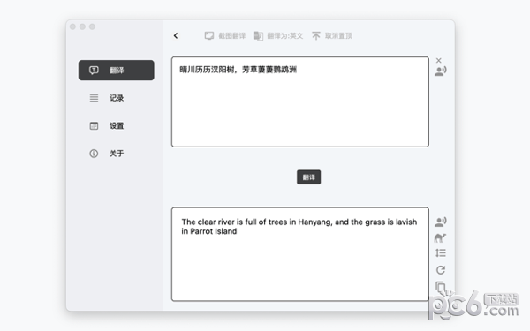
Task: Click the info circle icon beside 关于
Action: pyautogui.click(x=94, y=154)
